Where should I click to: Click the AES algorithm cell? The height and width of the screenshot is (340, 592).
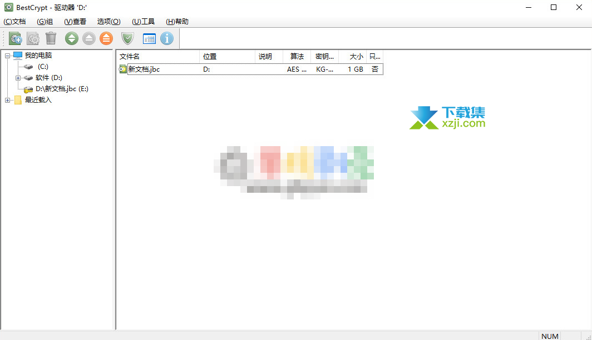click(297, 69)
